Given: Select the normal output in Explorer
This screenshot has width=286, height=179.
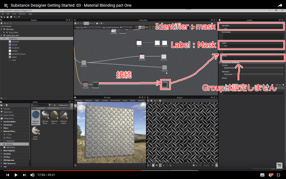Looking at the screenshot, I should [x=14, y=45].
